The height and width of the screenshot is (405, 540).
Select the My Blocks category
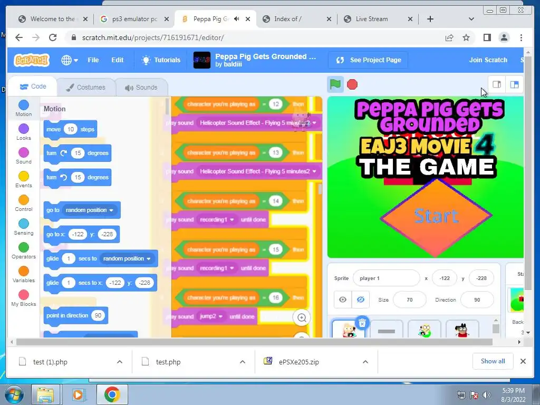pos(23,298)
